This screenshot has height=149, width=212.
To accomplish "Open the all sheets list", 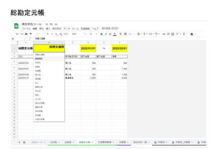I will (x=24, y=142).
